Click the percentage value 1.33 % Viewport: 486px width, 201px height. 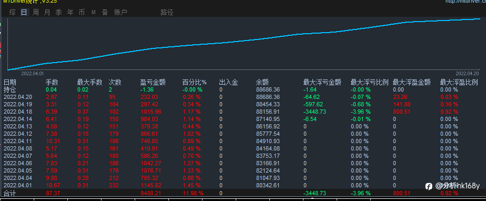point(191,170)
